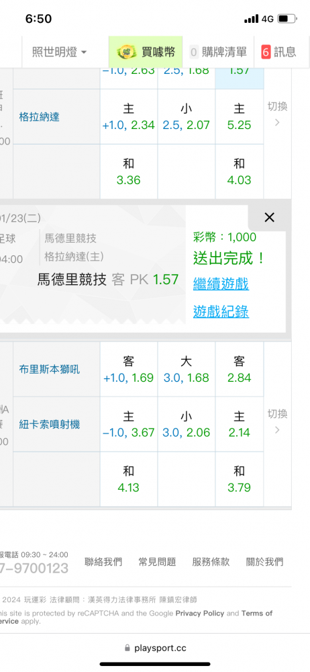310x672 pixels.
Task: Tap the 6:50 clock in status bar
Action: tap(38, 19)
